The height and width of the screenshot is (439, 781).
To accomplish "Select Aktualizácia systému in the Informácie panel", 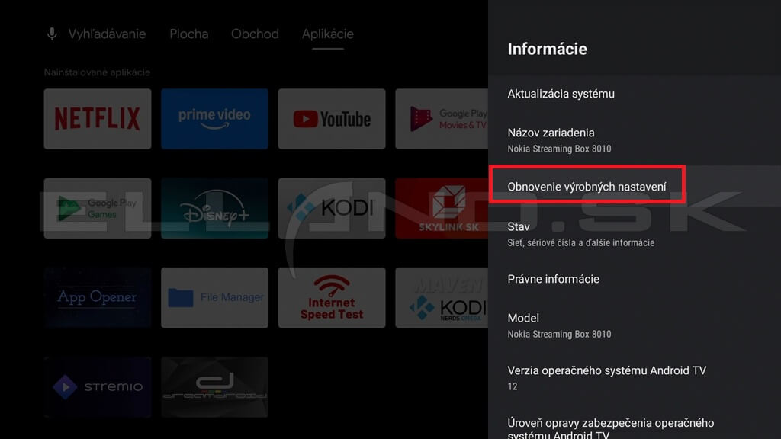I will tap(561, 94).
